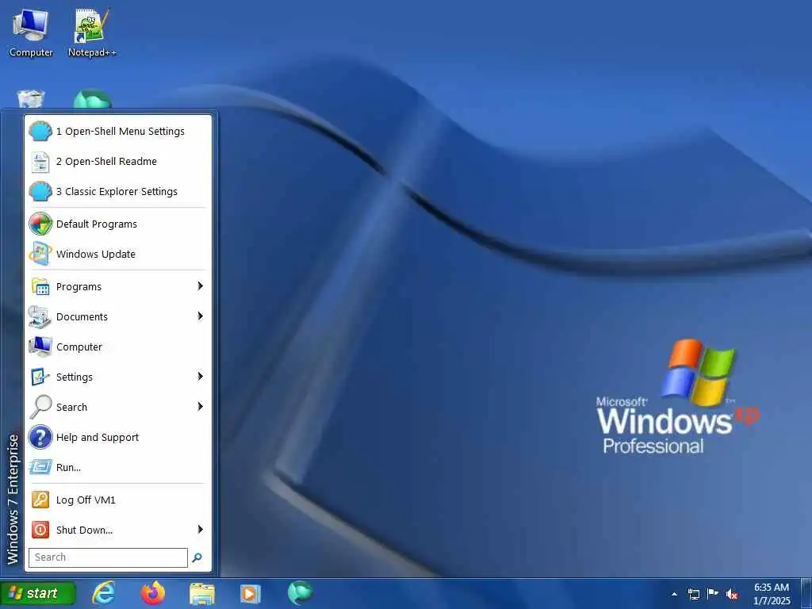Click the taskbar clock showing 6:35 AM

772,594
